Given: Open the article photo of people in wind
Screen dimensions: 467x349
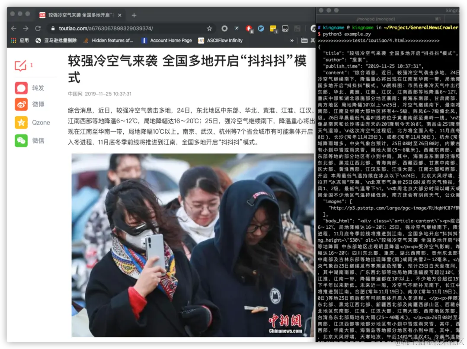Looking at the screenshot, I should point(193,245).
